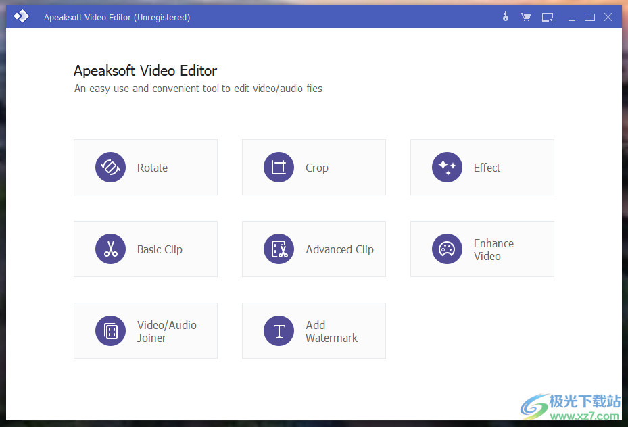Click the title bar text 'Apeaksoft Video Editor (Unregistered)'

(117, 17)
